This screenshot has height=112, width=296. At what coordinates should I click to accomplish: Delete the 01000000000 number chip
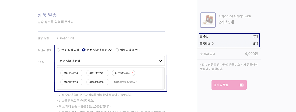pyautogui.click(x=107, y=82)
